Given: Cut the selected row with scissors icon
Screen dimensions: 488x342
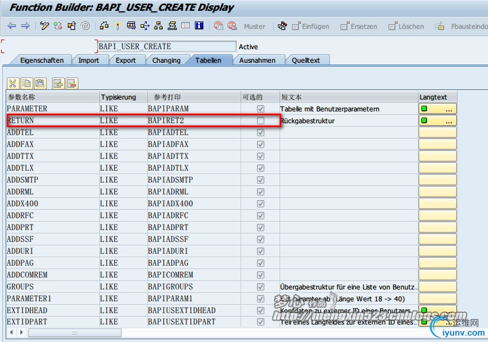Looking at the screenshot, I should (x=13, y=84).
